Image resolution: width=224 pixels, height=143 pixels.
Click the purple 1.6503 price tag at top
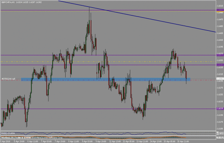pos(220,10)
